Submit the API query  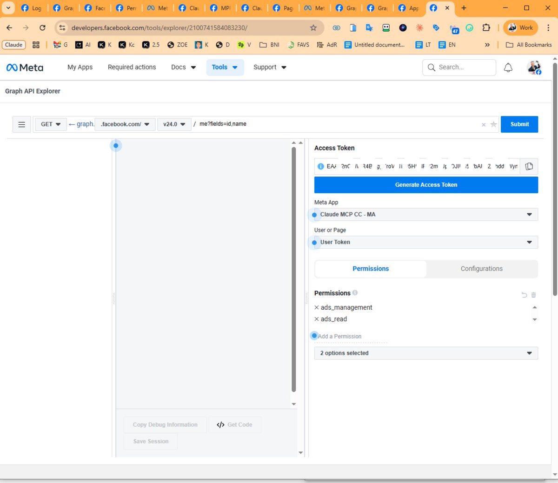[x=519, y=124]
